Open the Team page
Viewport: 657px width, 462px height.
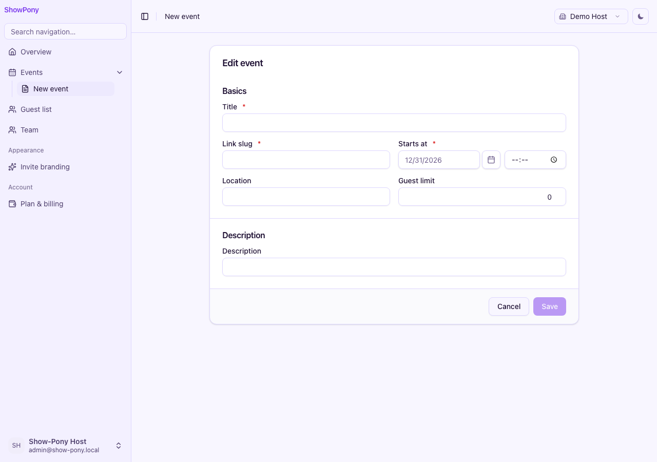pyautogui.click(x=65, y=130)
